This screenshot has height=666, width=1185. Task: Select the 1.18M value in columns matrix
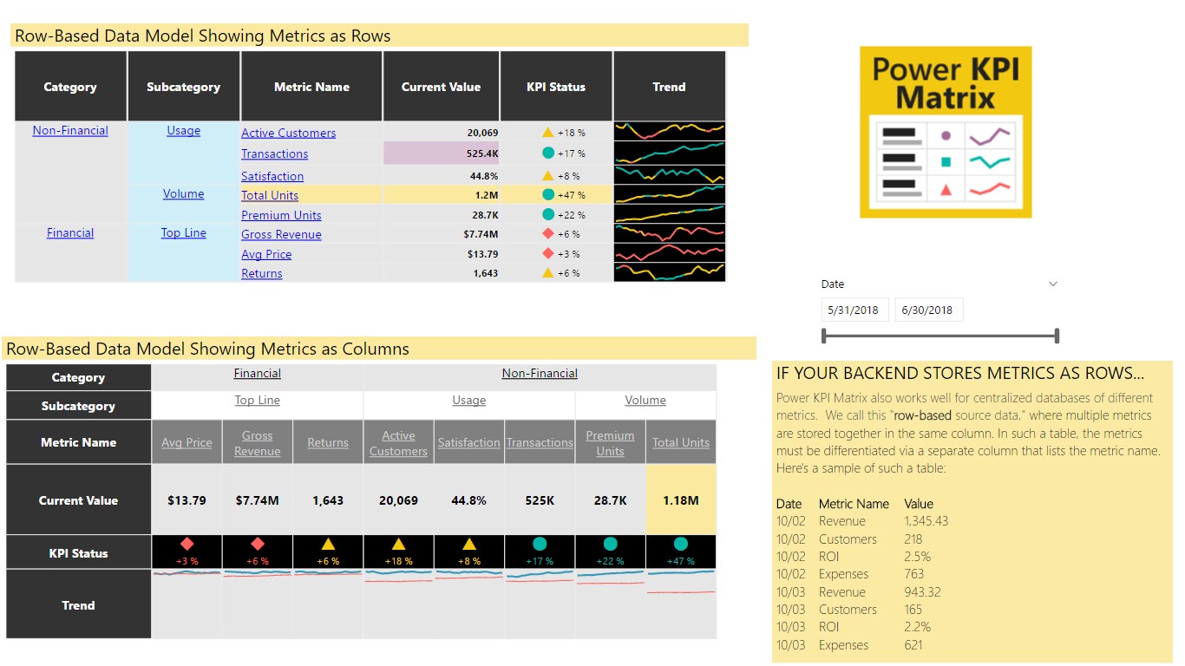[681, 500]
